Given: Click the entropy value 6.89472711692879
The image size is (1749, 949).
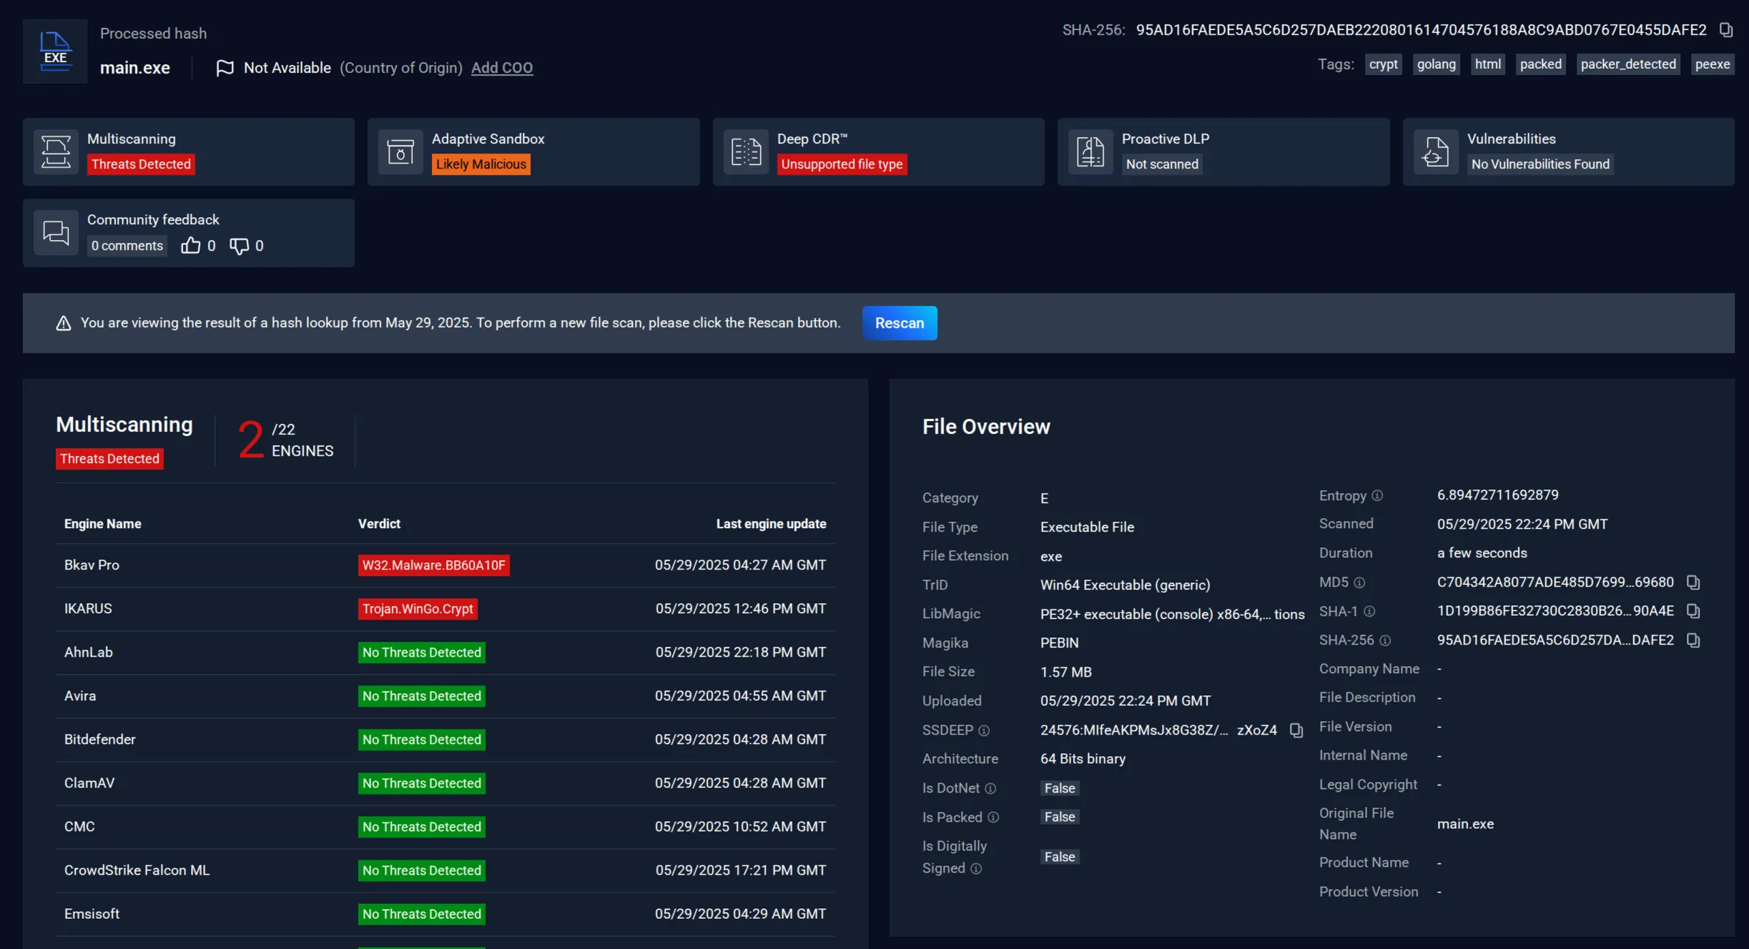Looking at the screenshot, I should pos(1498,495).
